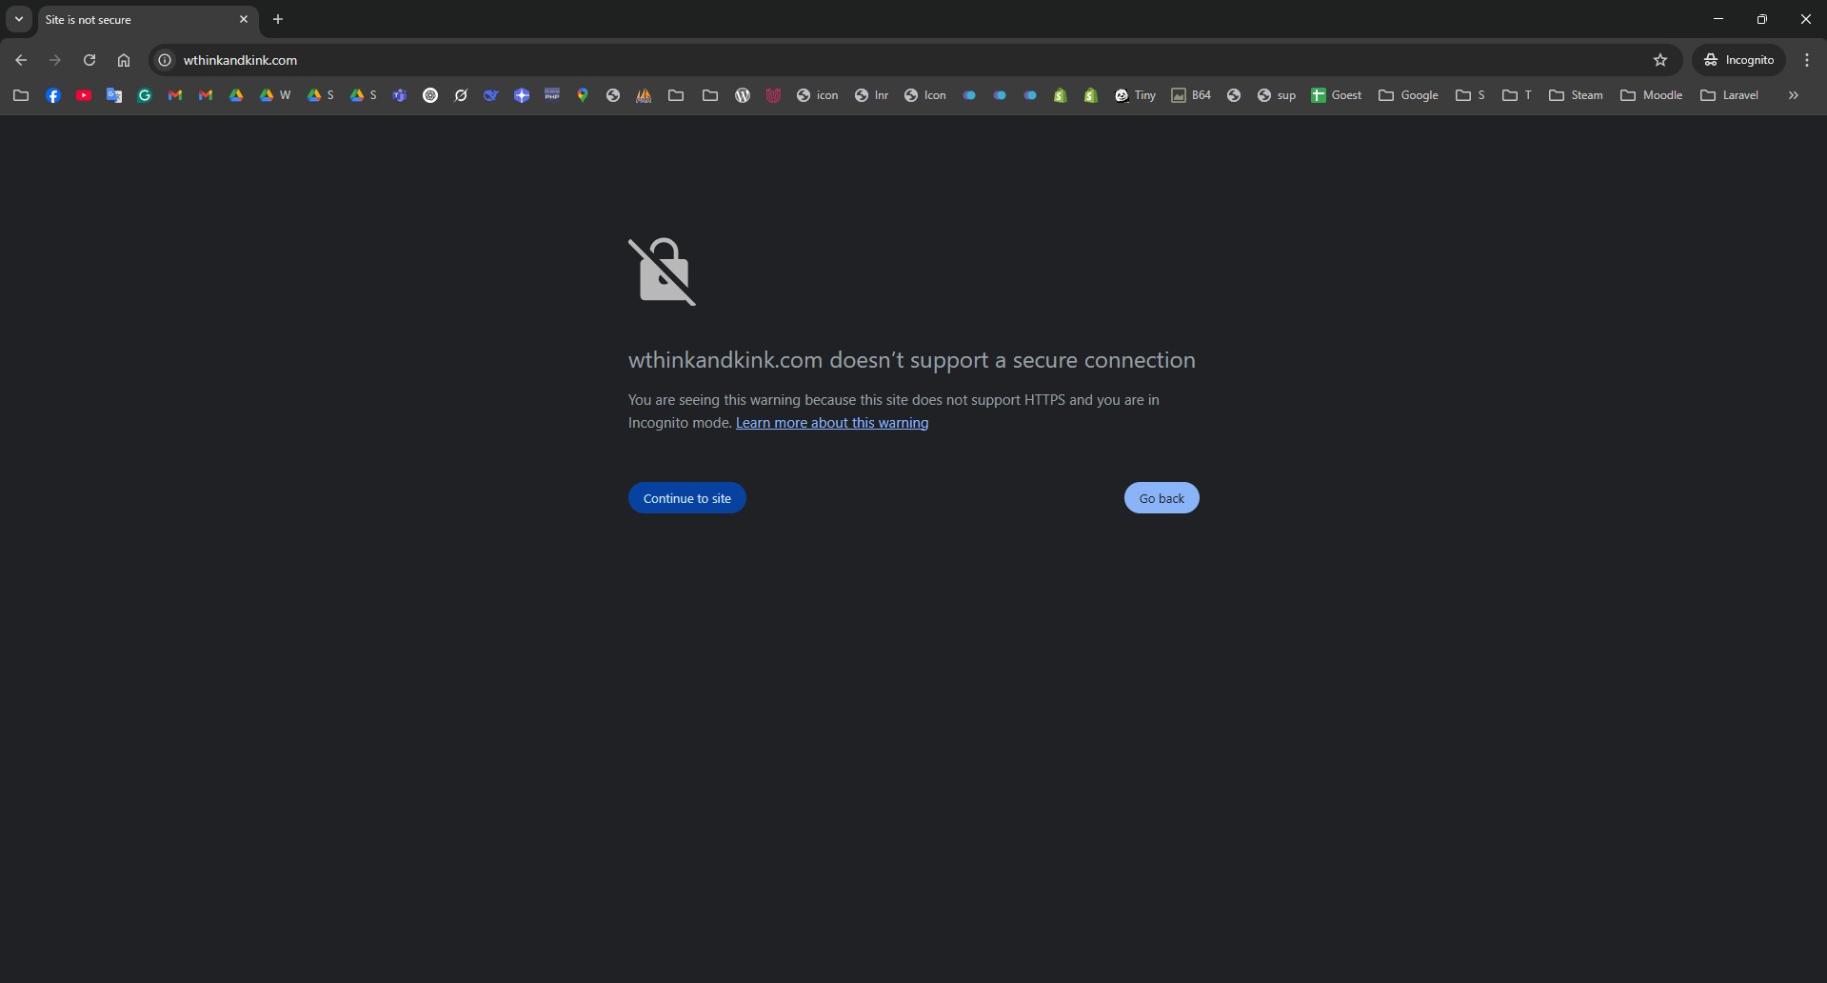Show the hidden bookmarks overflow chevron
This screenshot has width=1827, height=983.
[1794, 95]
